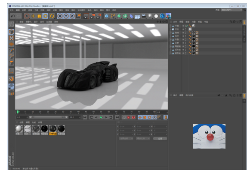Open Render Settings clapper with gear
Screen dimensions: 247x170
pyautogui.click(x=99, y=16)
